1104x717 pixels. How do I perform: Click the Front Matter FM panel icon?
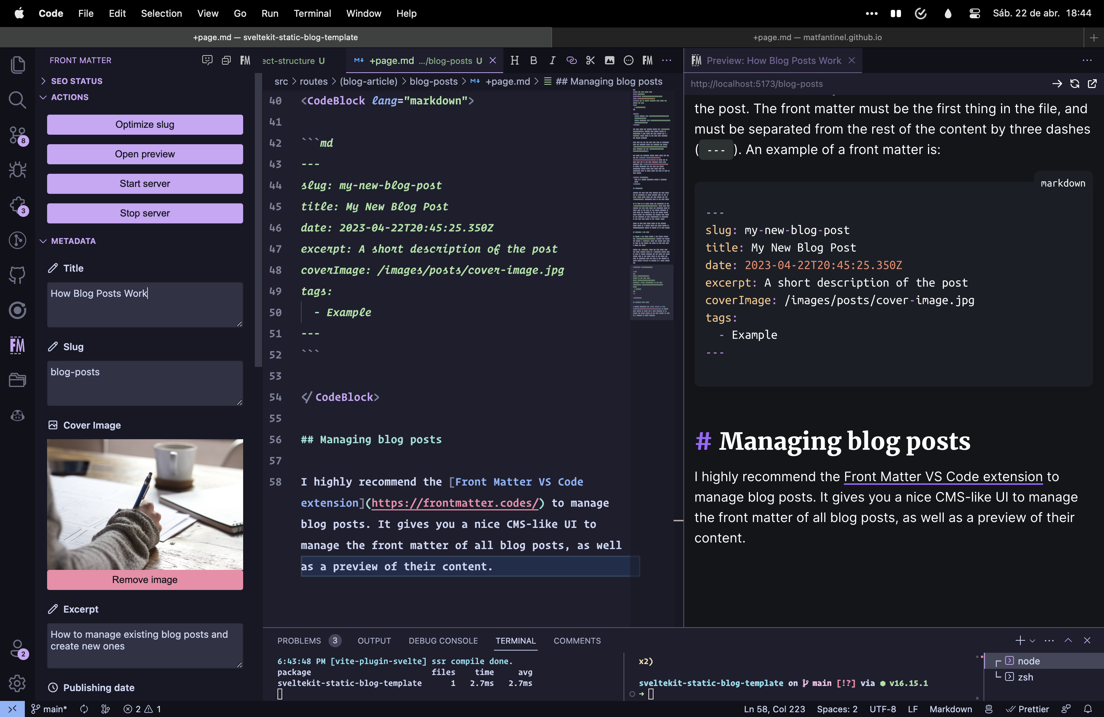[18, 344]
